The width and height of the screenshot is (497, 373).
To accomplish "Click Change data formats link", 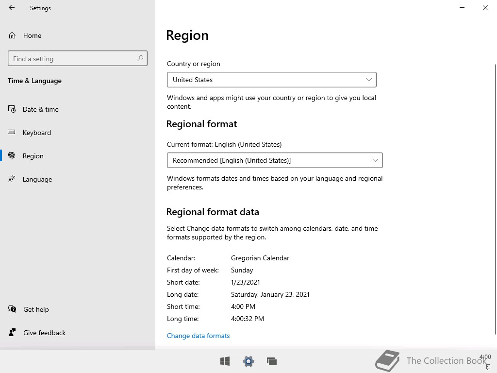I will (x=198, y=336).
